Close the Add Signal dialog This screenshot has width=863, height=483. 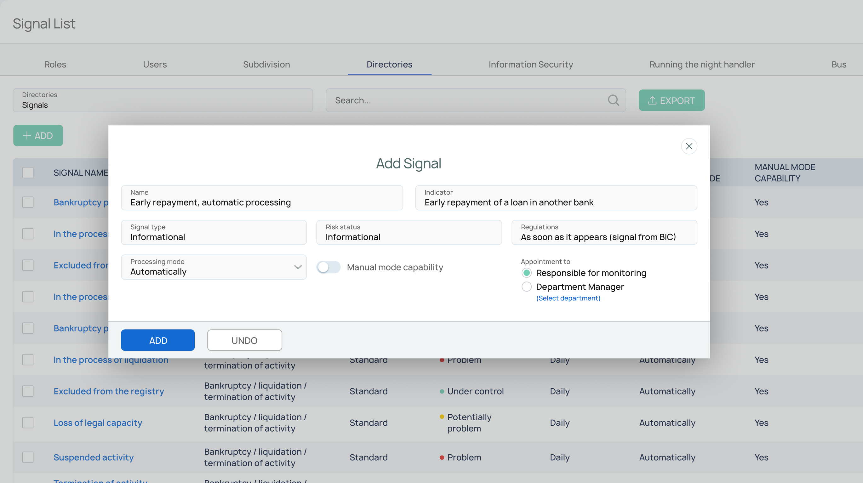click(x=689, y=146)
